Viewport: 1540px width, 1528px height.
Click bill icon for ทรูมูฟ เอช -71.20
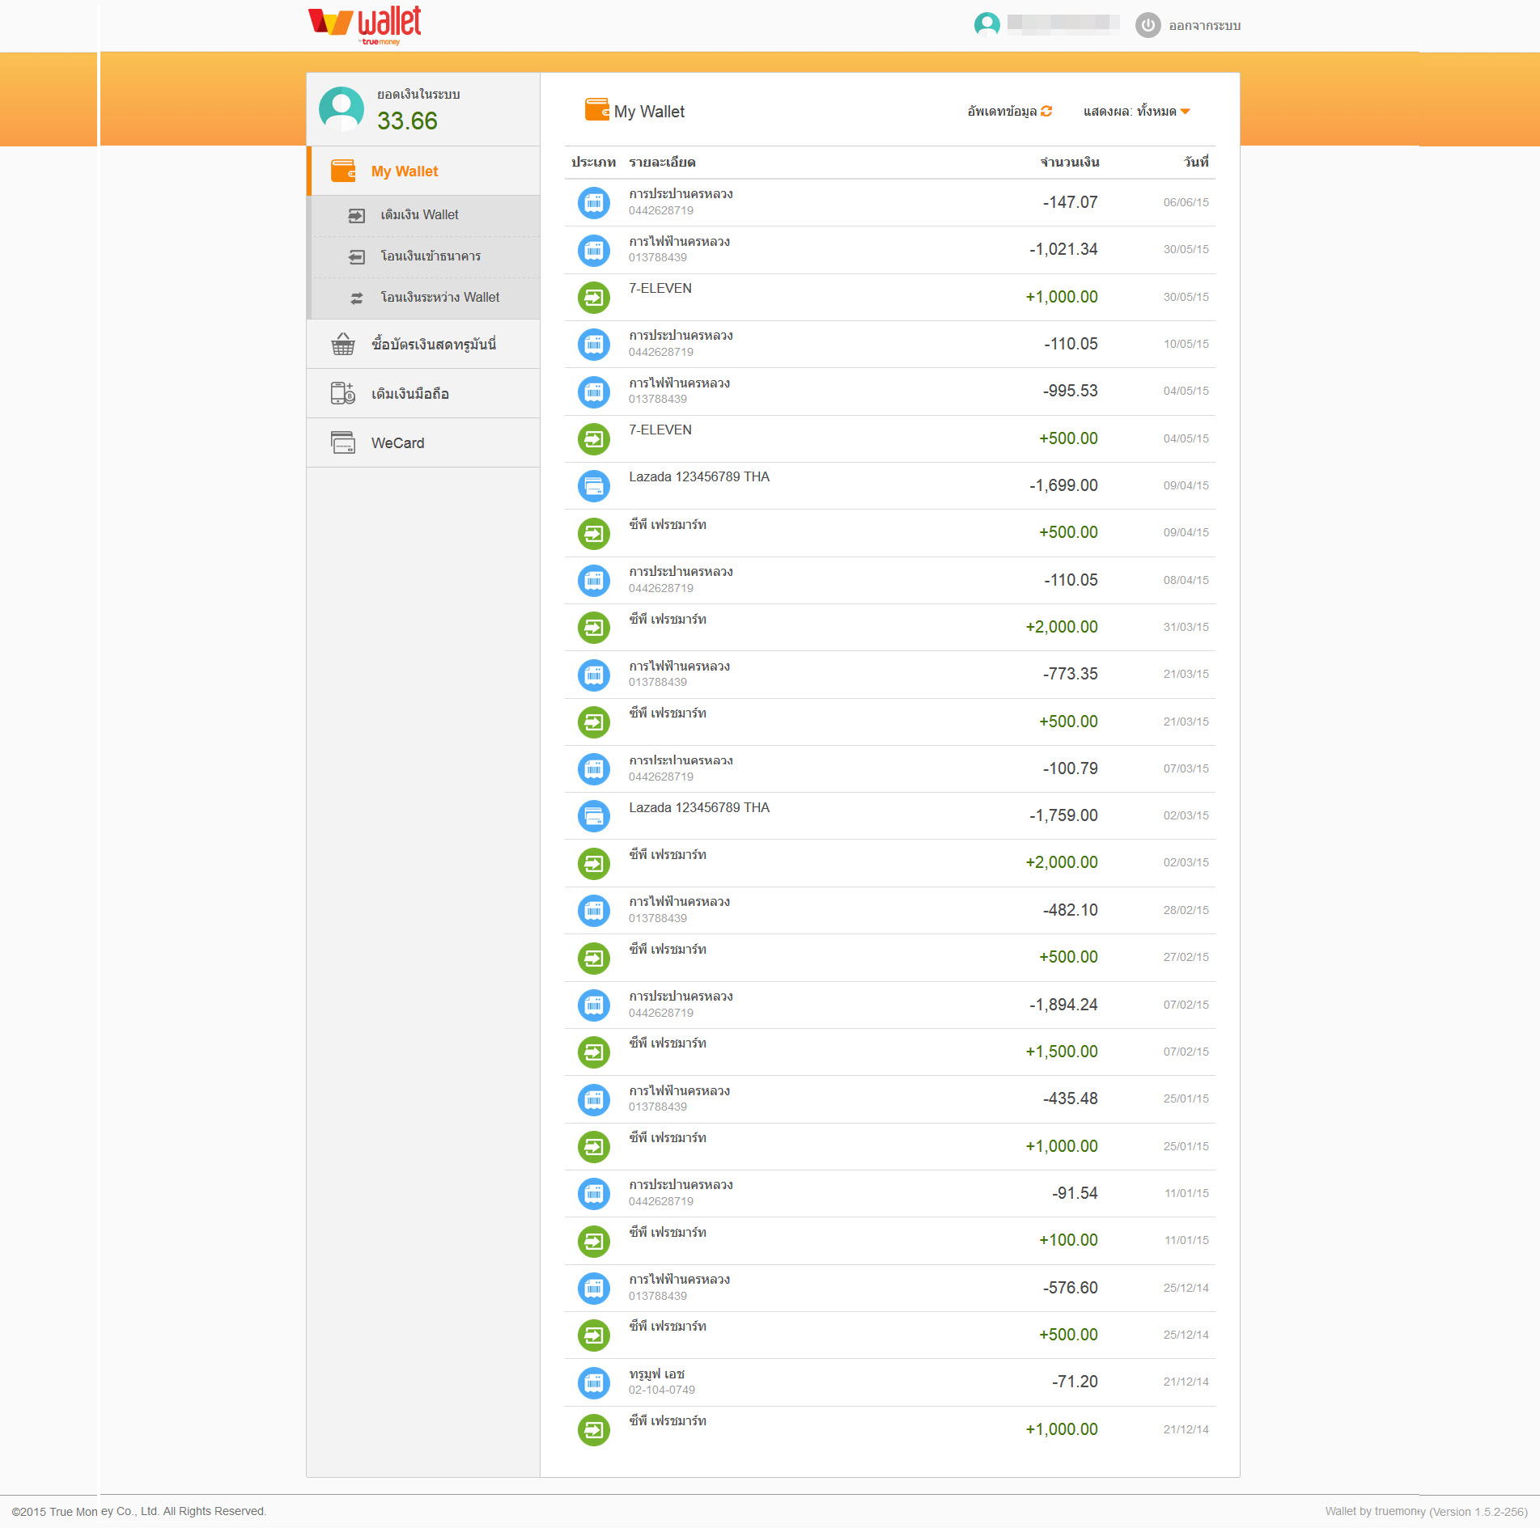(594, 1383)
